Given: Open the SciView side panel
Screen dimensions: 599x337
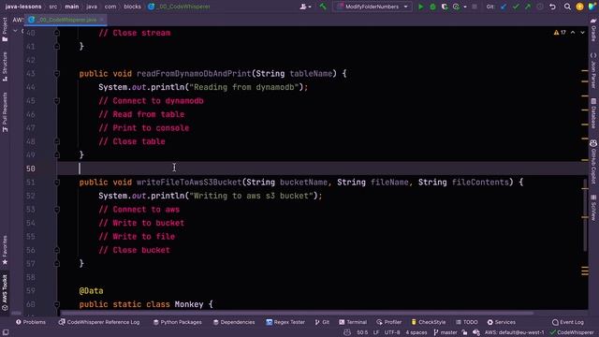Looking at the screenshot, I should tap(593, 208).
